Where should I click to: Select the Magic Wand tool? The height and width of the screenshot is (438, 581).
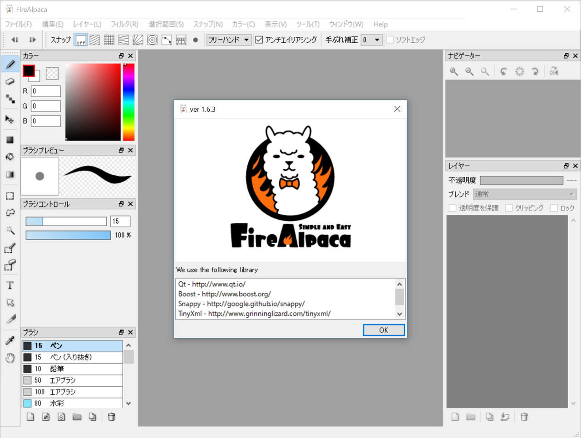[10, 230]
